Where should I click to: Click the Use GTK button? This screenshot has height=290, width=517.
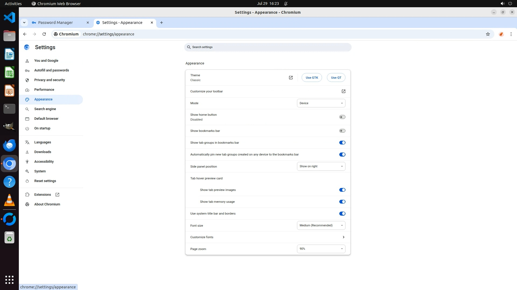pos(312,78)
